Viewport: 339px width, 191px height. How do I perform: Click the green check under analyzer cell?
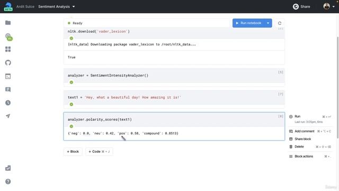pyautogui.click(x=72, y=82)
